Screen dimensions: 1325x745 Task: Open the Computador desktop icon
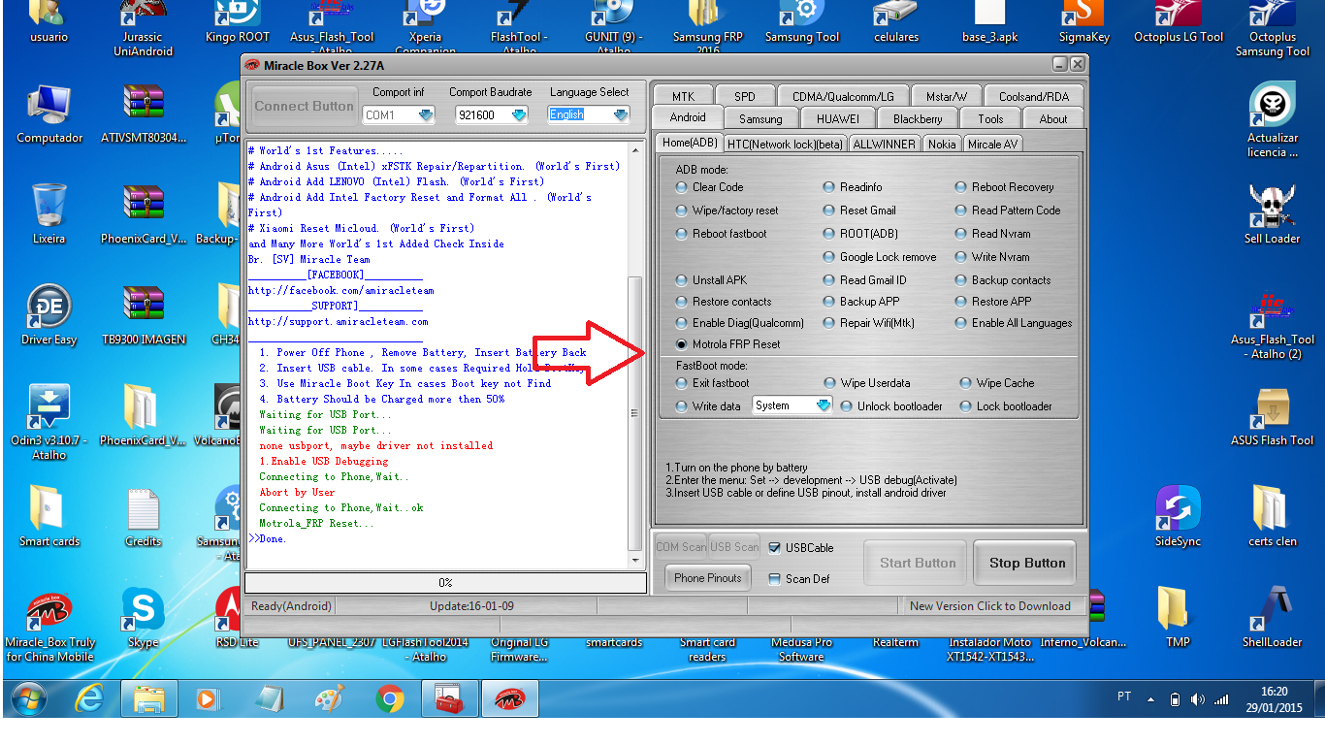coord(49,114)
